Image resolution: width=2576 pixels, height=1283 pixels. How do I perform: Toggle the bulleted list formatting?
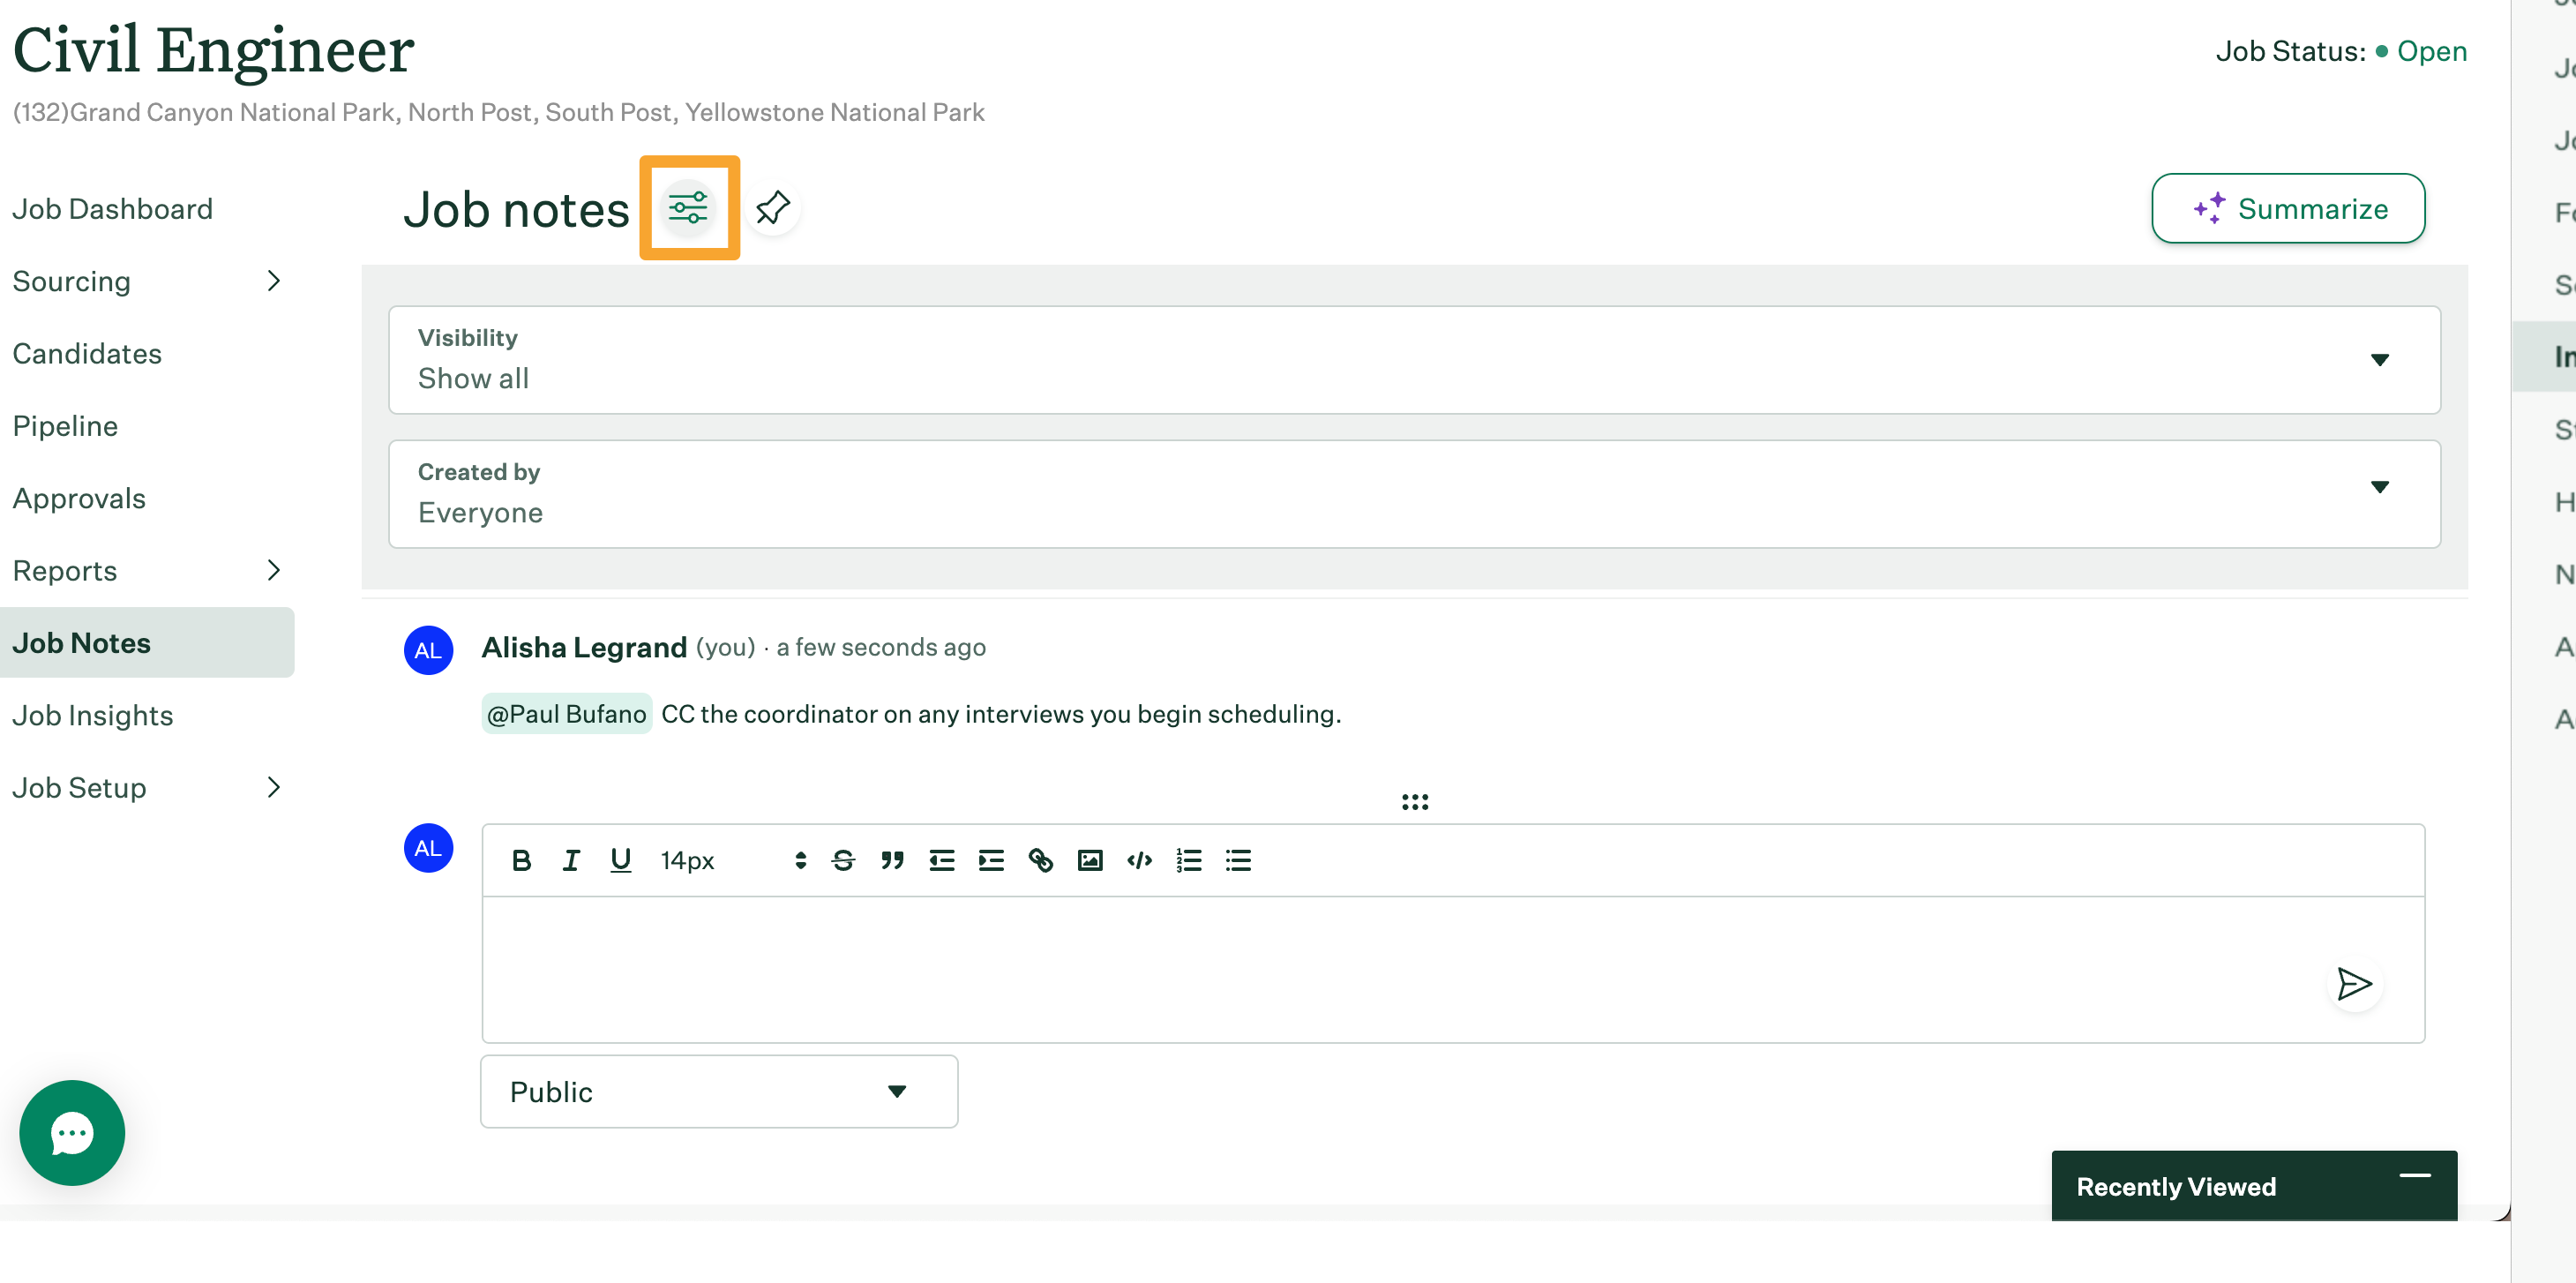click(x=1237, y=860)
